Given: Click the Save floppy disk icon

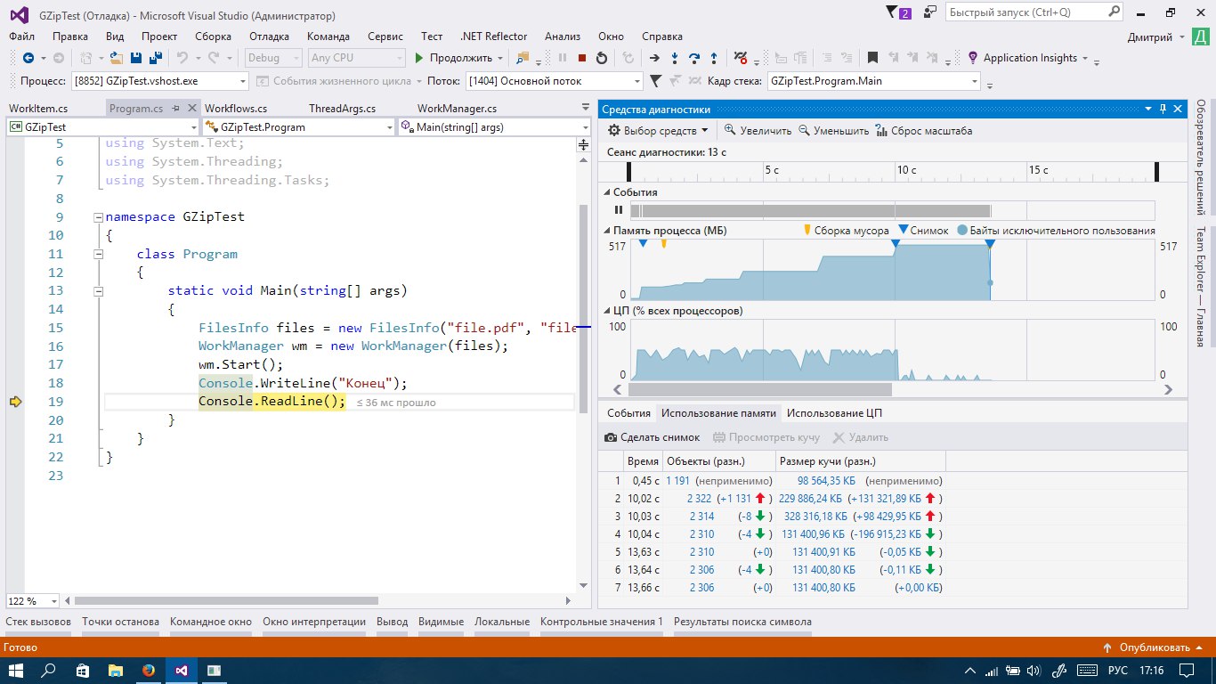Looking at the screenshot, I should tap(137, 58).
